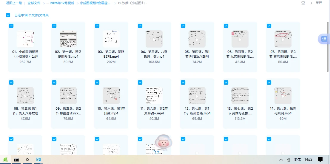Open 小成图视频2套霍能 breadcrumb folder
The image size is (330, 164).
click(x=95, y=3)
